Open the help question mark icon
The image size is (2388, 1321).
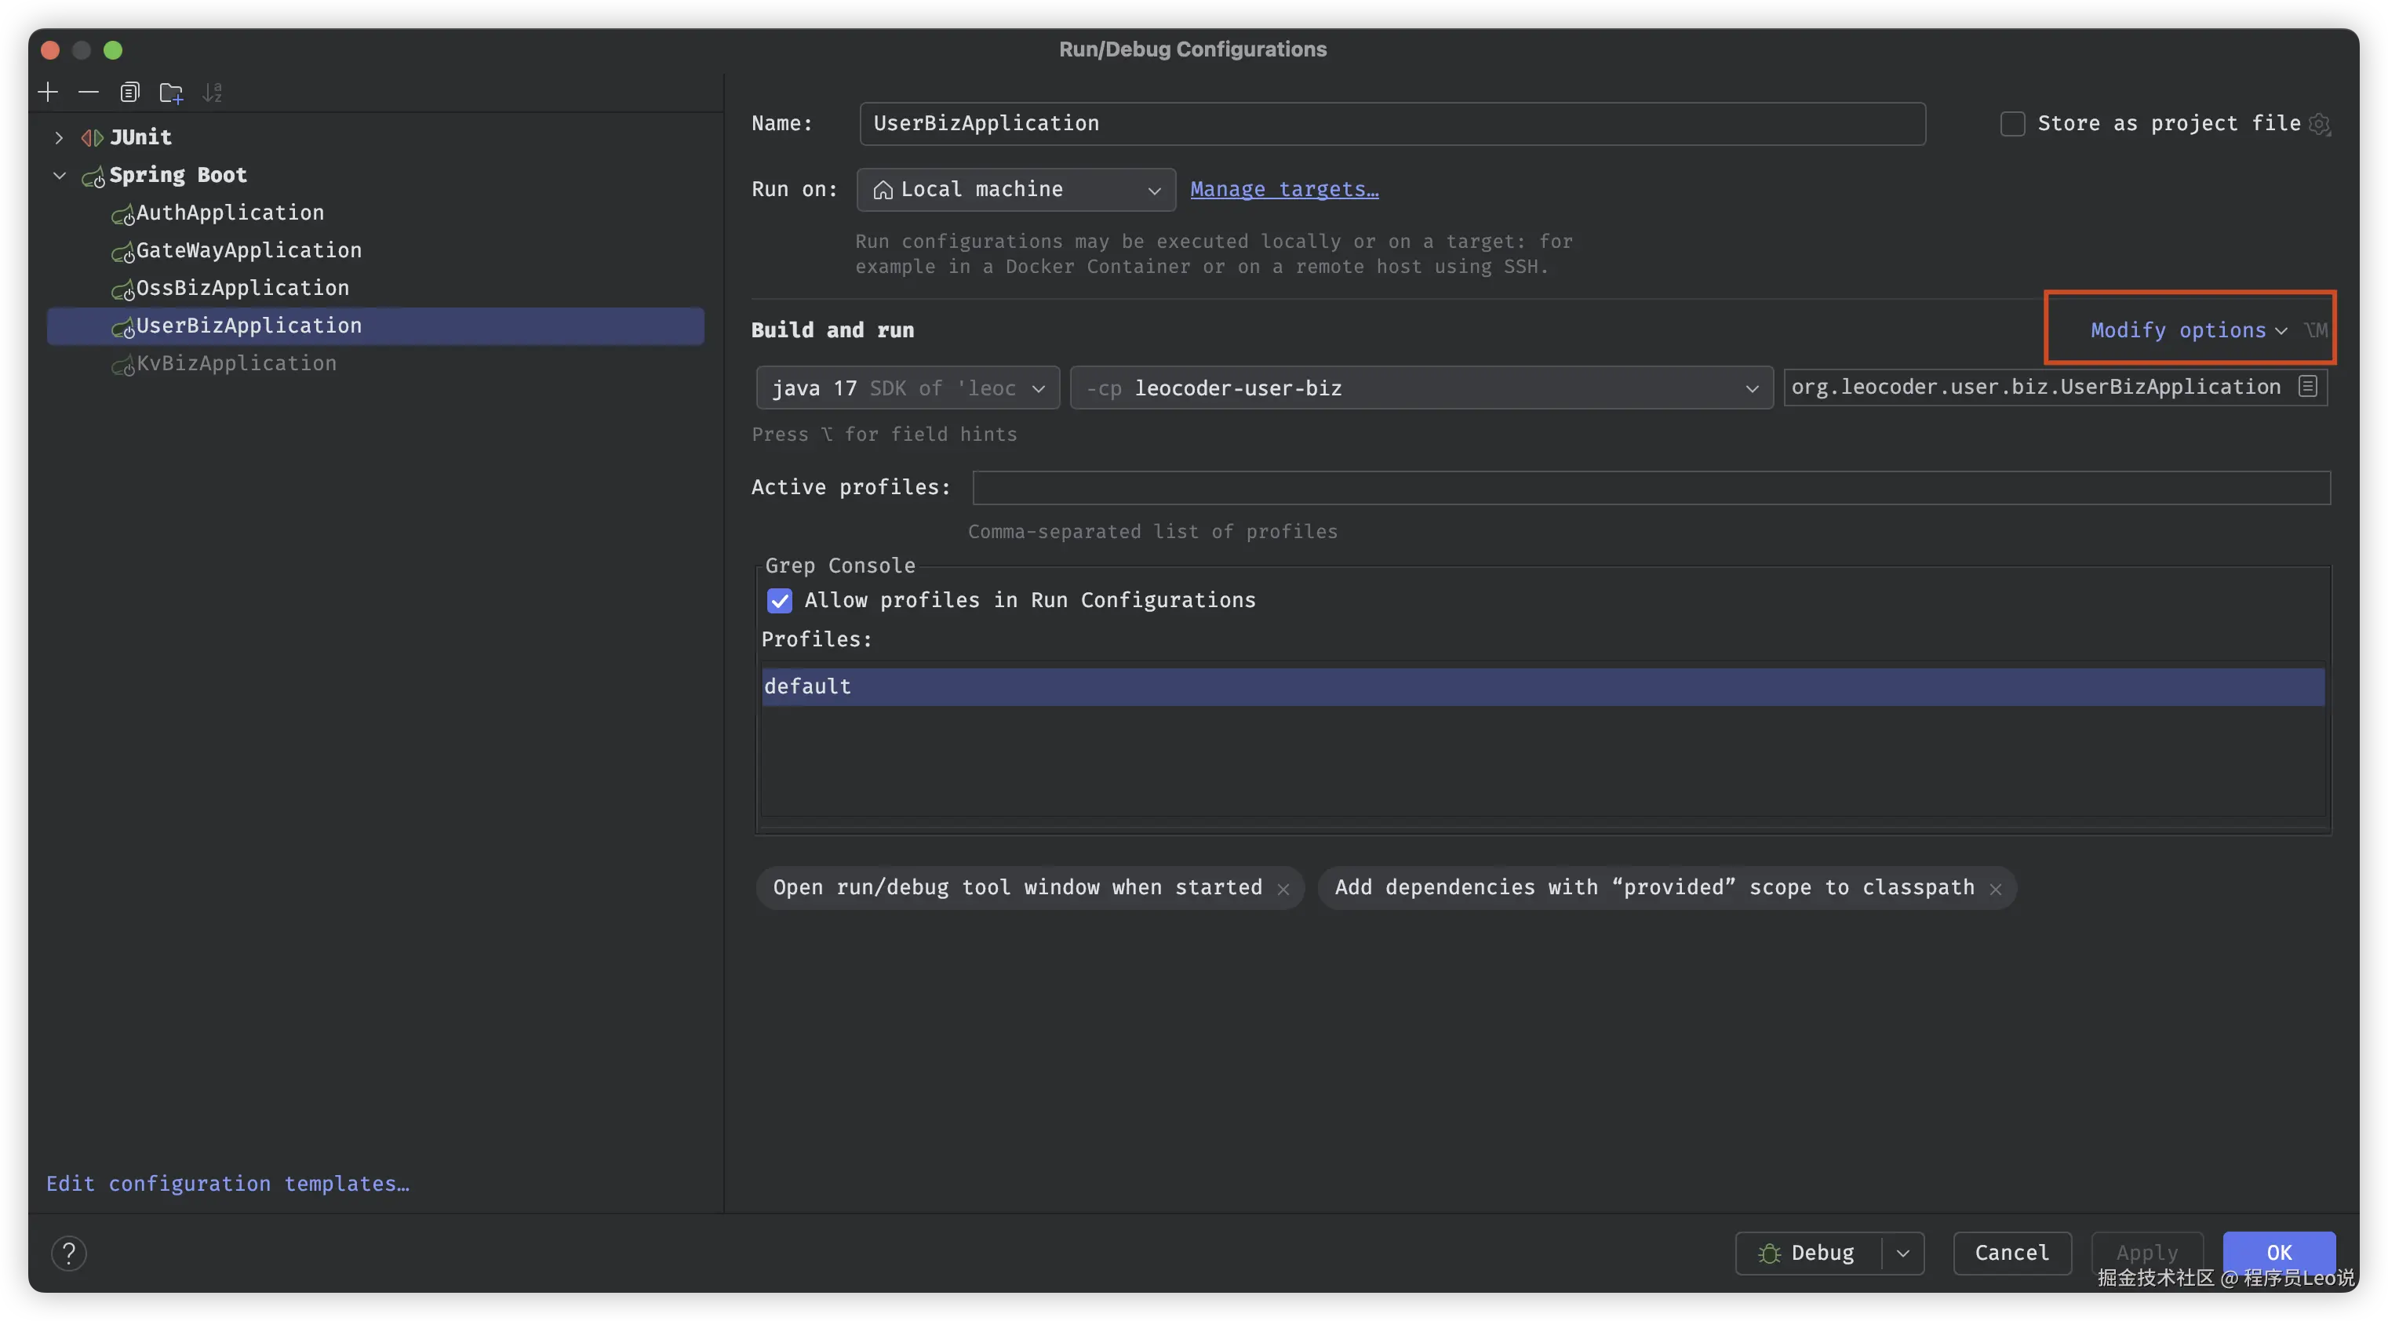[68, 1254]
